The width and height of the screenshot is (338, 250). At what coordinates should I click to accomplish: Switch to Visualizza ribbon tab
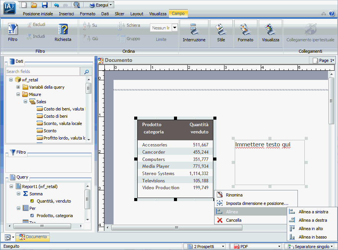pos(158,14)
